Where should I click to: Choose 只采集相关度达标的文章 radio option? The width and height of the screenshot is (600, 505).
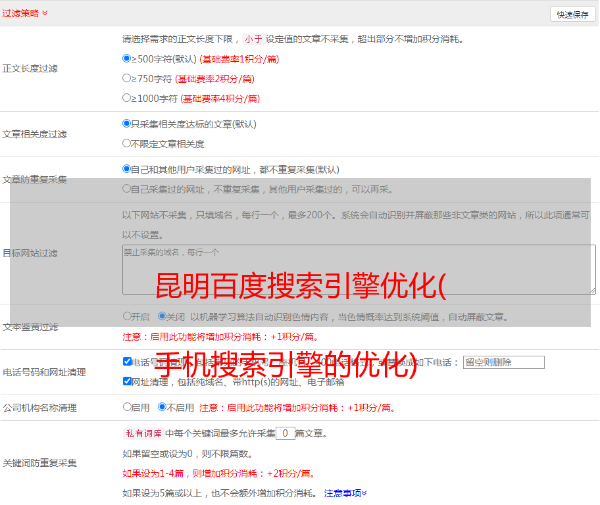(x=126, y=124)
